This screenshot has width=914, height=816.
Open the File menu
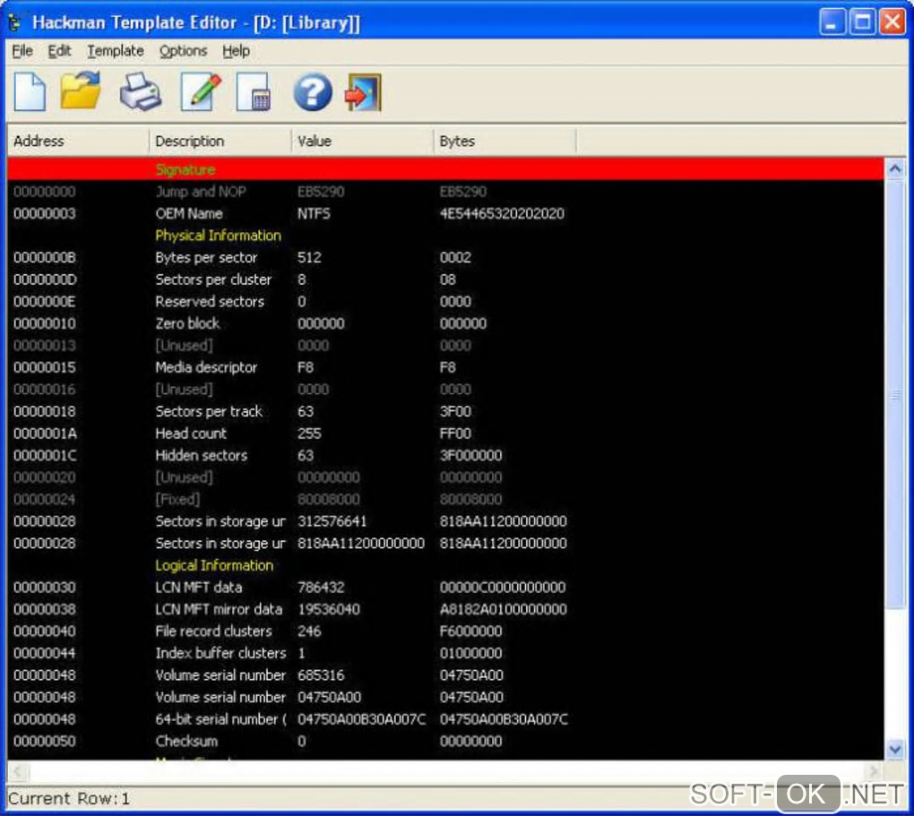22,51
